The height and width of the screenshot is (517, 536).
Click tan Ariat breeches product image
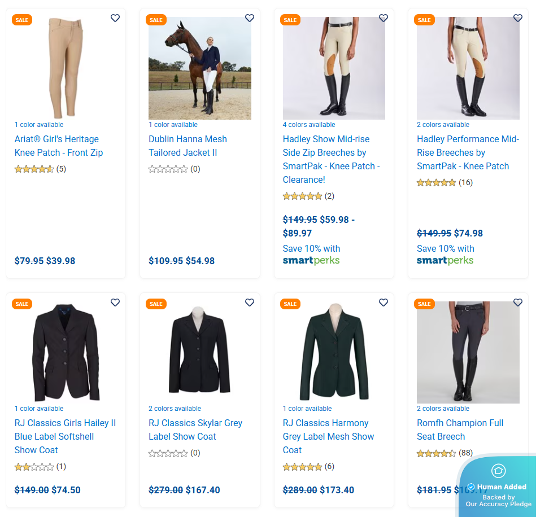[x=66, y=68]
